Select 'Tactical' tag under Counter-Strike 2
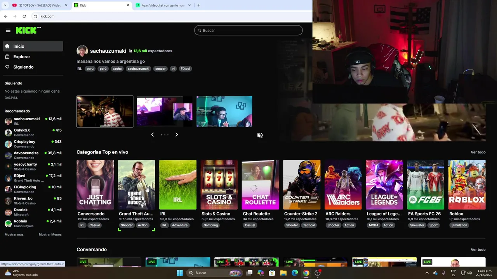 (x=309, y=225)
